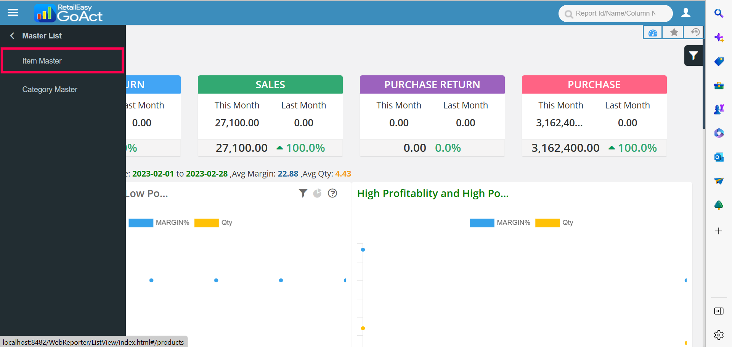Open the hamburger navigation menu
Viewport: 732px width, 347px height.
(x=13, y=13)
